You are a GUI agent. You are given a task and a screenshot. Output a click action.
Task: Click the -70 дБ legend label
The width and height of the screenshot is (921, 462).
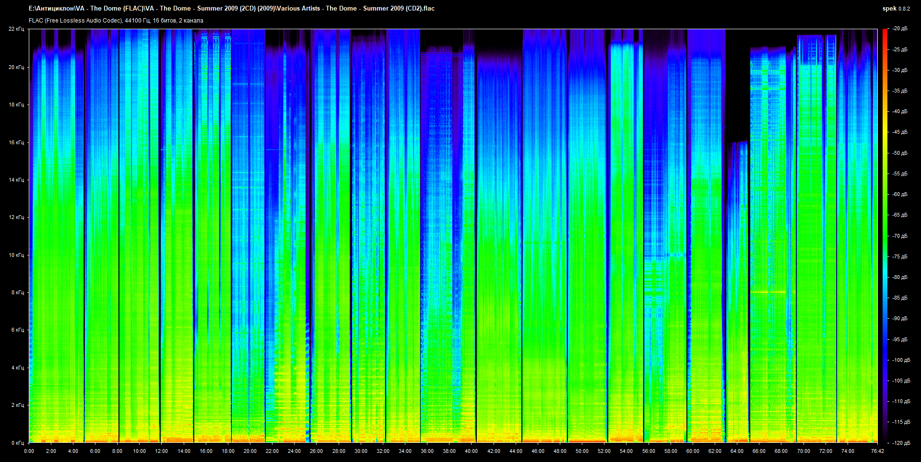tap(900, 236)
